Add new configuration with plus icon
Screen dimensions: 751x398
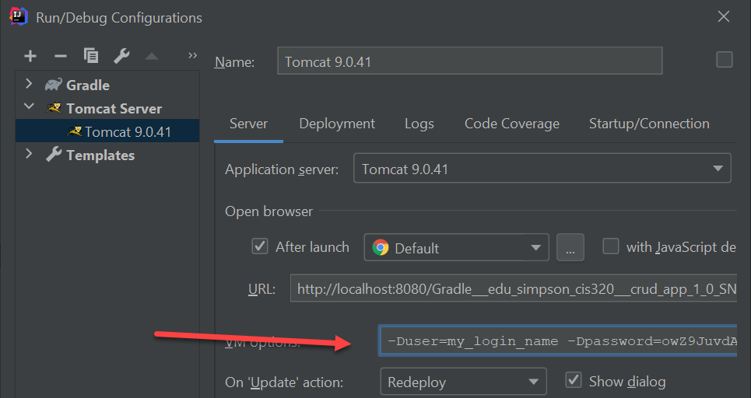pos(30,56)
